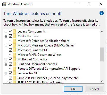Viewport: 107px width, 95px height.
Task: Expand Print and Document Services node
Action: pos(6,65)
